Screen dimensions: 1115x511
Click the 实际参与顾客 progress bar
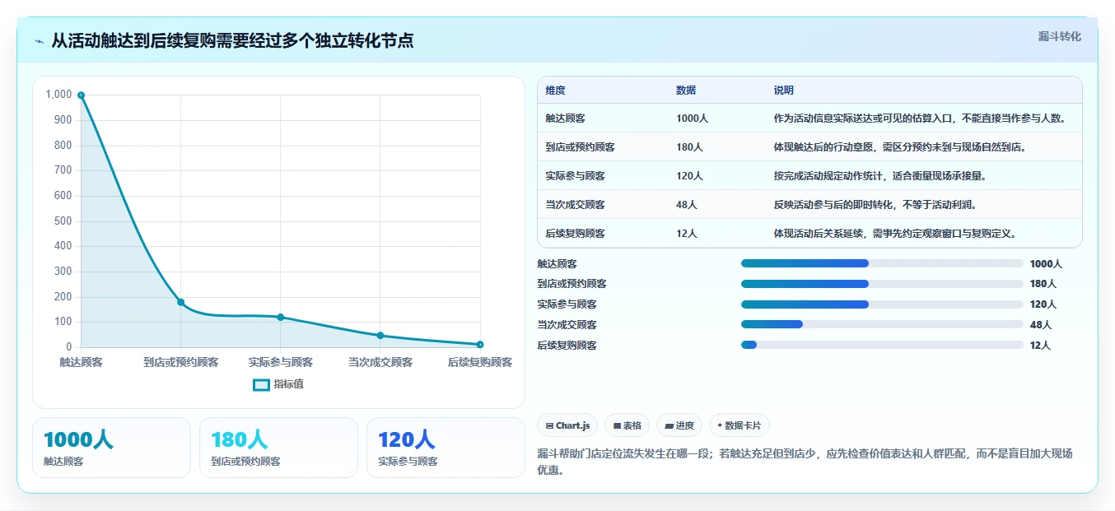[882, 304]
